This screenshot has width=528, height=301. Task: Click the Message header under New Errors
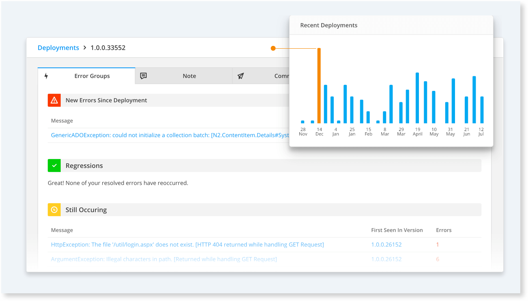(x=62, y=120)
